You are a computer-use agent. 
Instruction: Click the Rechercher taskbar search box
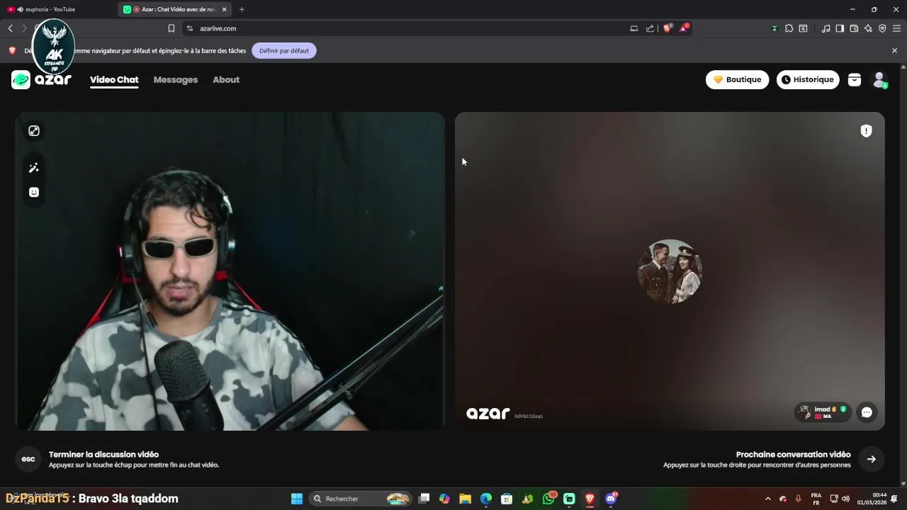pyautogui.click(x=361, y=499)
